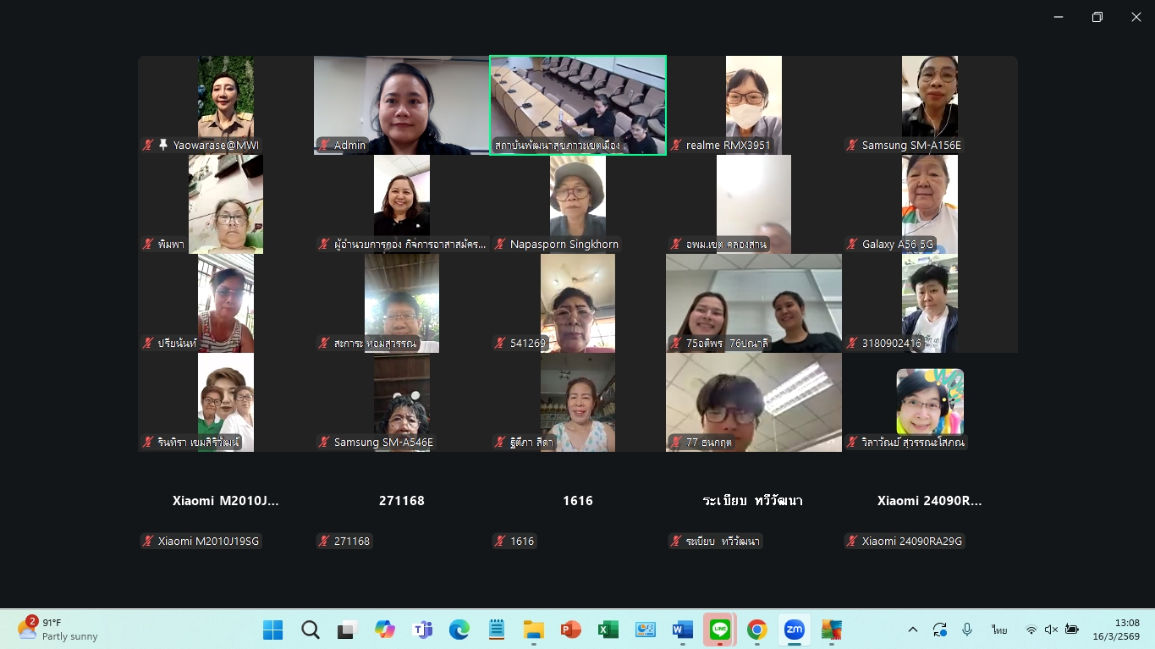Click the mute icon on Napasporn Singkhorn tile

(500, 245)
